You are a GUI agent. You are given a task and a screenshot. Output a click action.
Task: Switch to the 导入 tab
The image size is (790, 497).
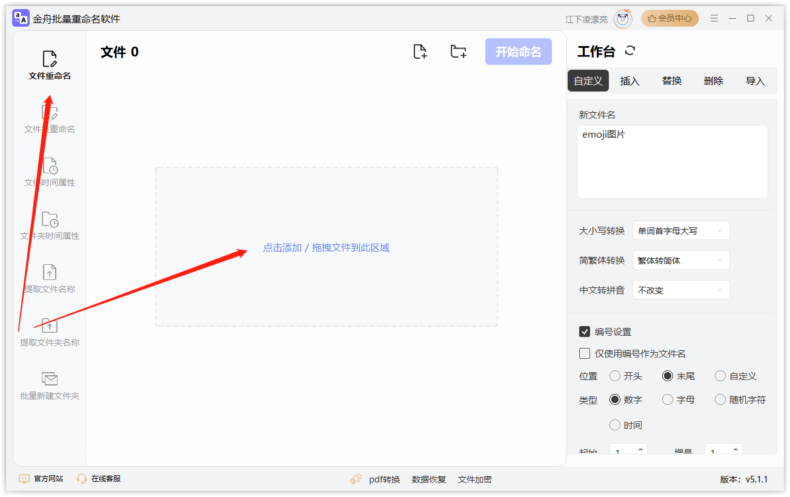point(755,81)
